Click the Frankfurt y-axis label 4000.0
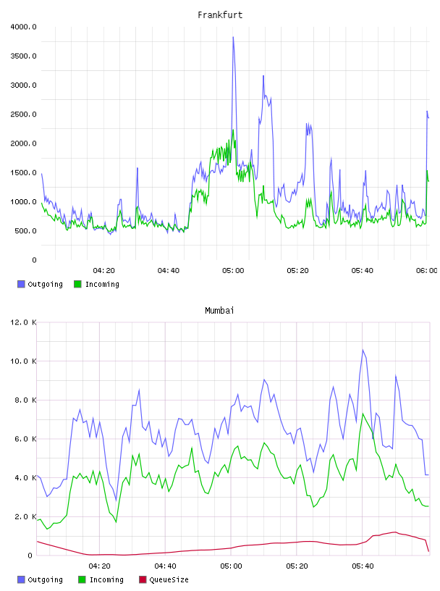Image resolution: width=440 pixels, height=591 pixels. 23,27
